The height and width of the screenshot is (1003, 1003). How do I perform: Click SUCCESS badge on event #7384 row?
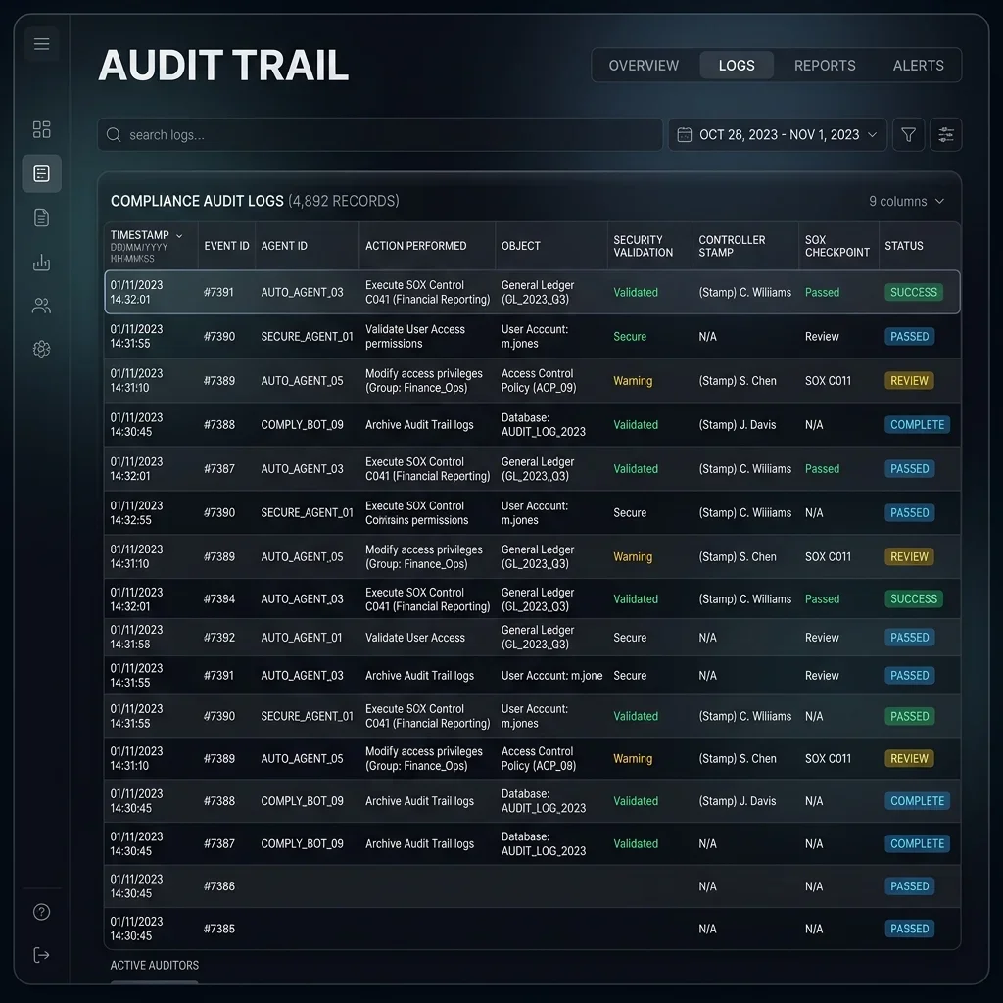pos(913,598)
